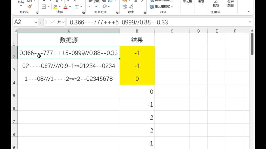Click the 分析数据 Analyze Data button
The height and width of the screenshot is (149, 266).
click(x=230, y=4)
